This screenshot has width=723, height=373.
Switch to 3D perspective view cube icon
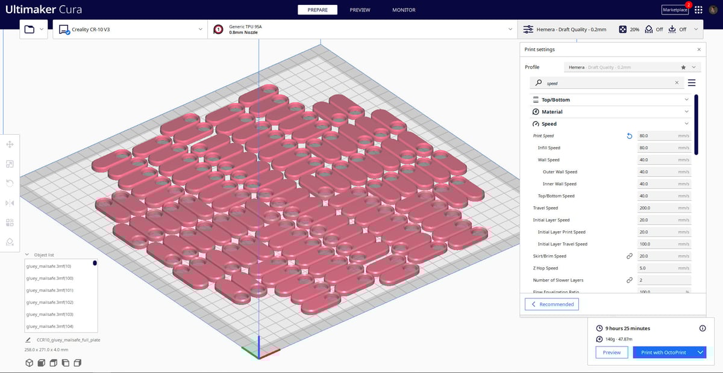tap(29, 363)
